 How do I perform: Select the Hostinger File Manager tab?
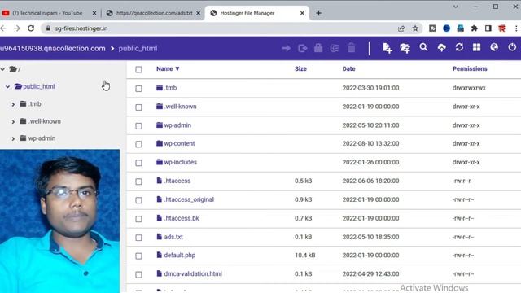(x=257, y=13)
